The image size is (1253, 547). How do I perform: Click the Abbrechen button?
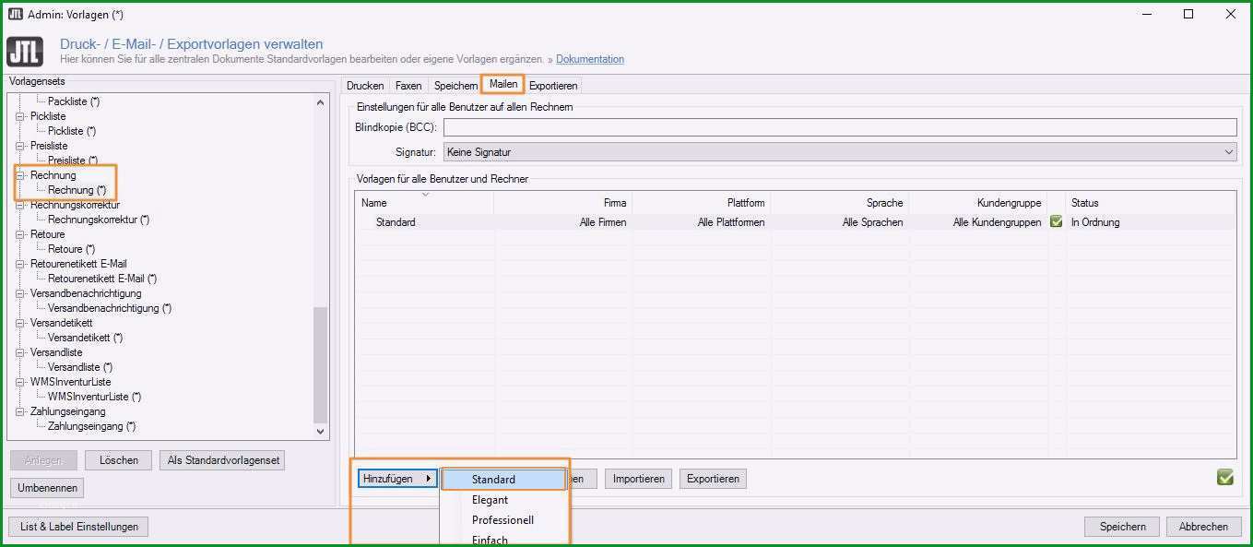pos(1203,527)
